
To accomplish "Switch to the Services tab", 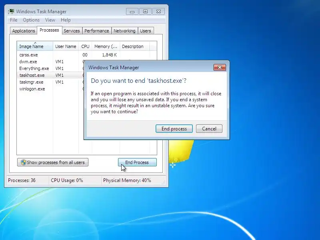I will [72, 31].
